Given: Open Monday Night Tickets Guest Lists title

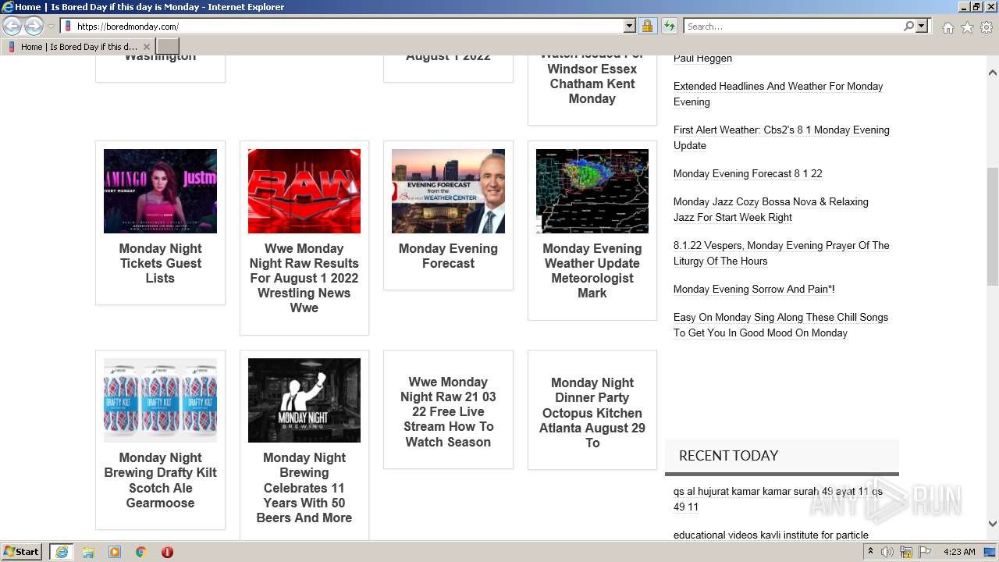Looking at the screenshot, I should [x=160, y=263].
